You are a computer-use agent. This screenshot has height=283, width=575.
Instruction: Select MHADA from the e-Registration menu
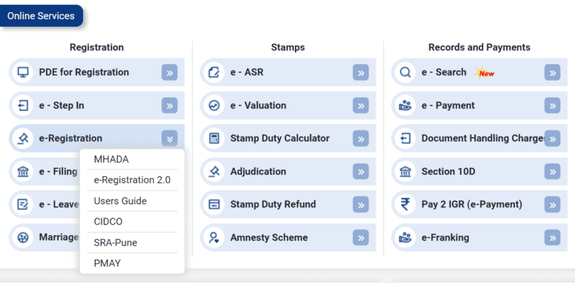pyautogui.click(x=111, y=159)
